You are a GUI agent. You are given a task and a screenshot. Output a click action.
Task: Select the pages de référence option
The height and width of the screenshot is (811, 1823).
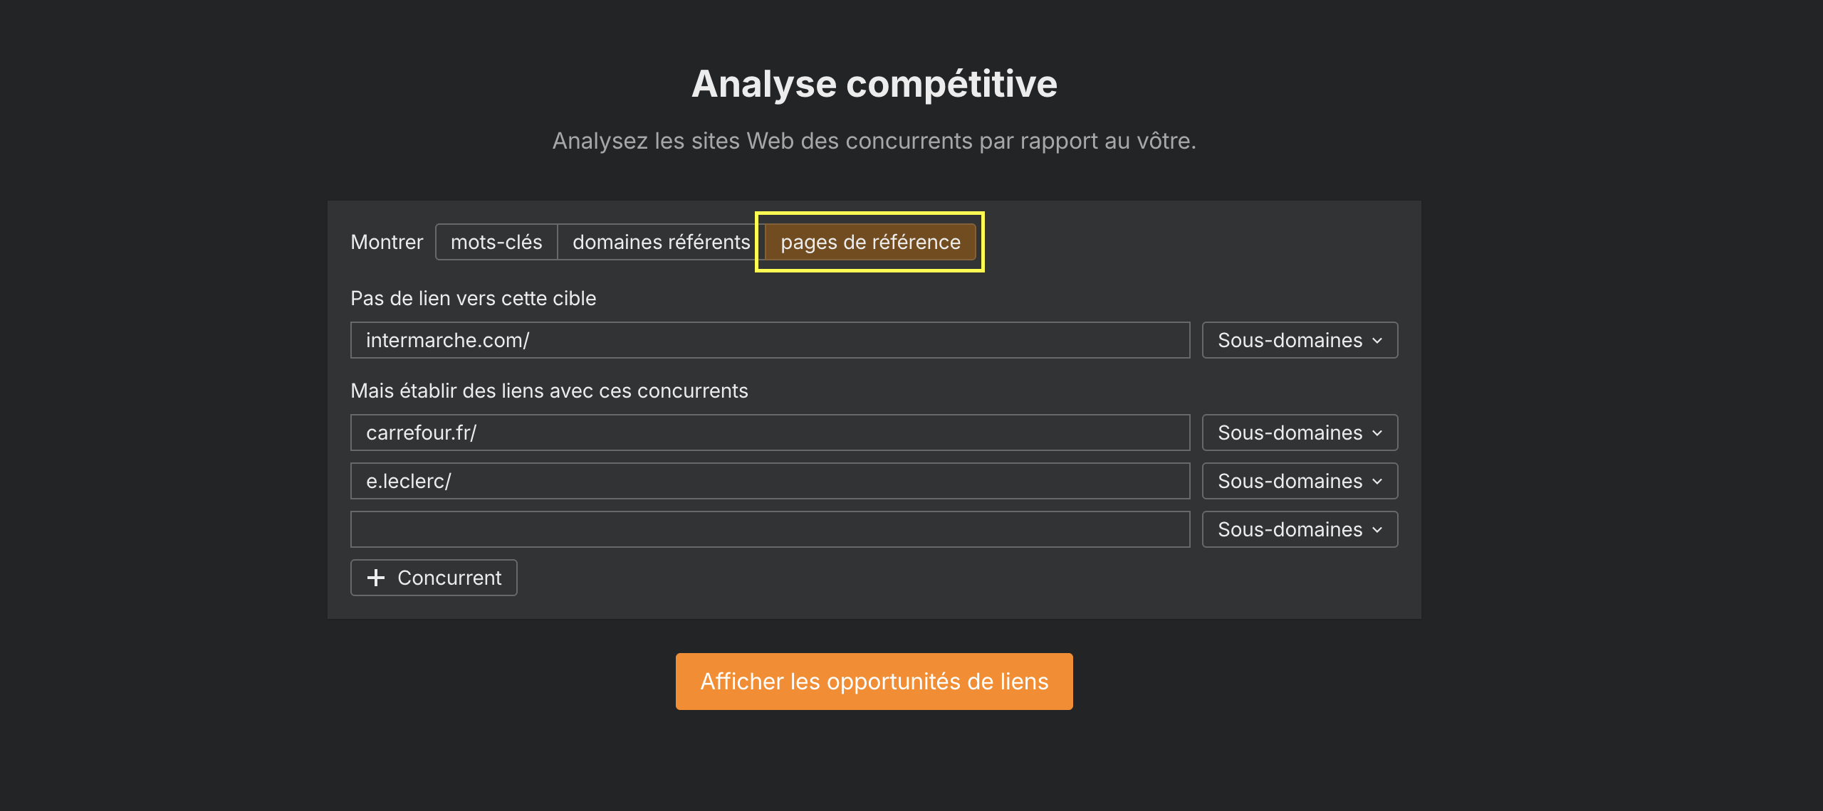(x=869, y=242)
